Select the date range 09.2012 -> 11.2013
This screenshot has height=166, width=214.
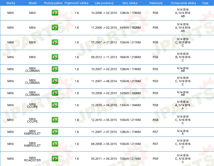(104, 57)
